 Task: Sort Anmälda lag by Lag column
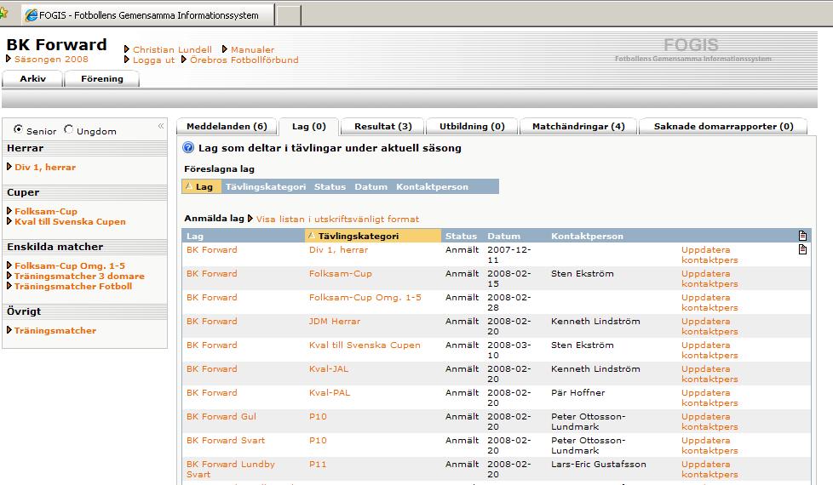(x=195, y=237)
